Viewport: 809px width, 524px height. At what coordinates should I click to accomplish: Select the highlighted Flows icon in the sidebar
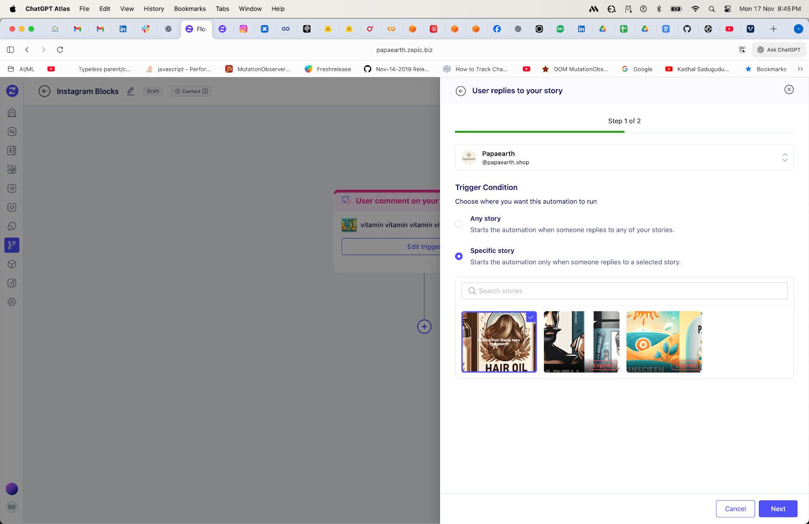pyautogui.click(x=12, y=245)
